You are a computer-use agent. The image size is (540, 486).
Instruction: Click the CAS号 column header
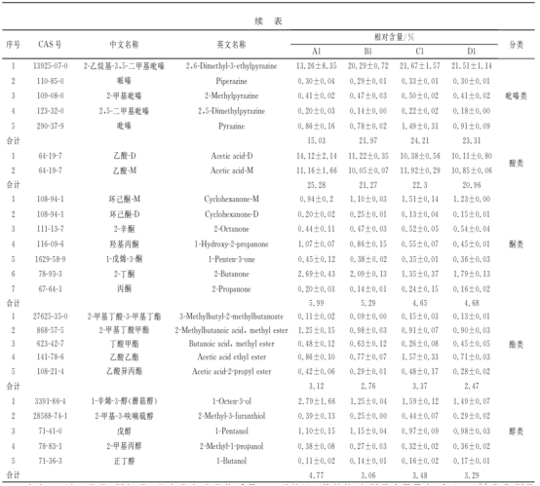50,45
